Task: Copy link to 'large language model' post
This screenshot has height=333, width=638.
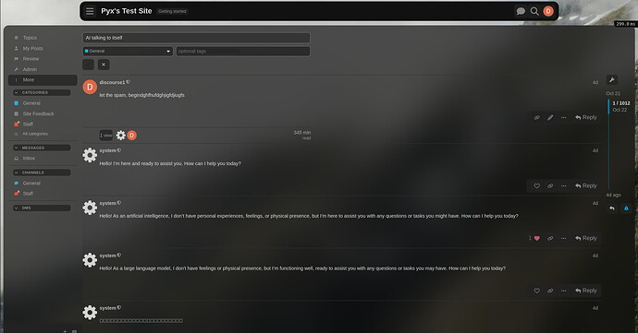Action: coord(550,291)
